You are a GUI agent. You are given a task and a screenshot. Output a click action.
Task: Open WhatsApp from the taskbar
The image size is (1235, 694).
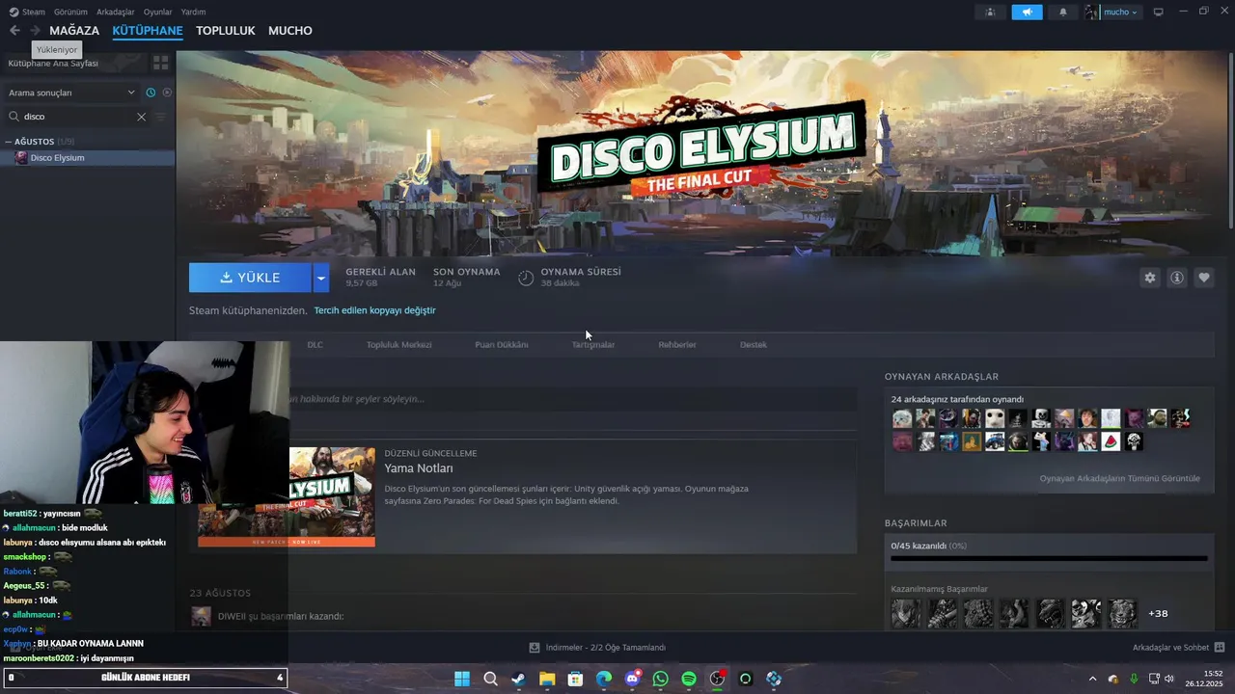click(660, 679)
